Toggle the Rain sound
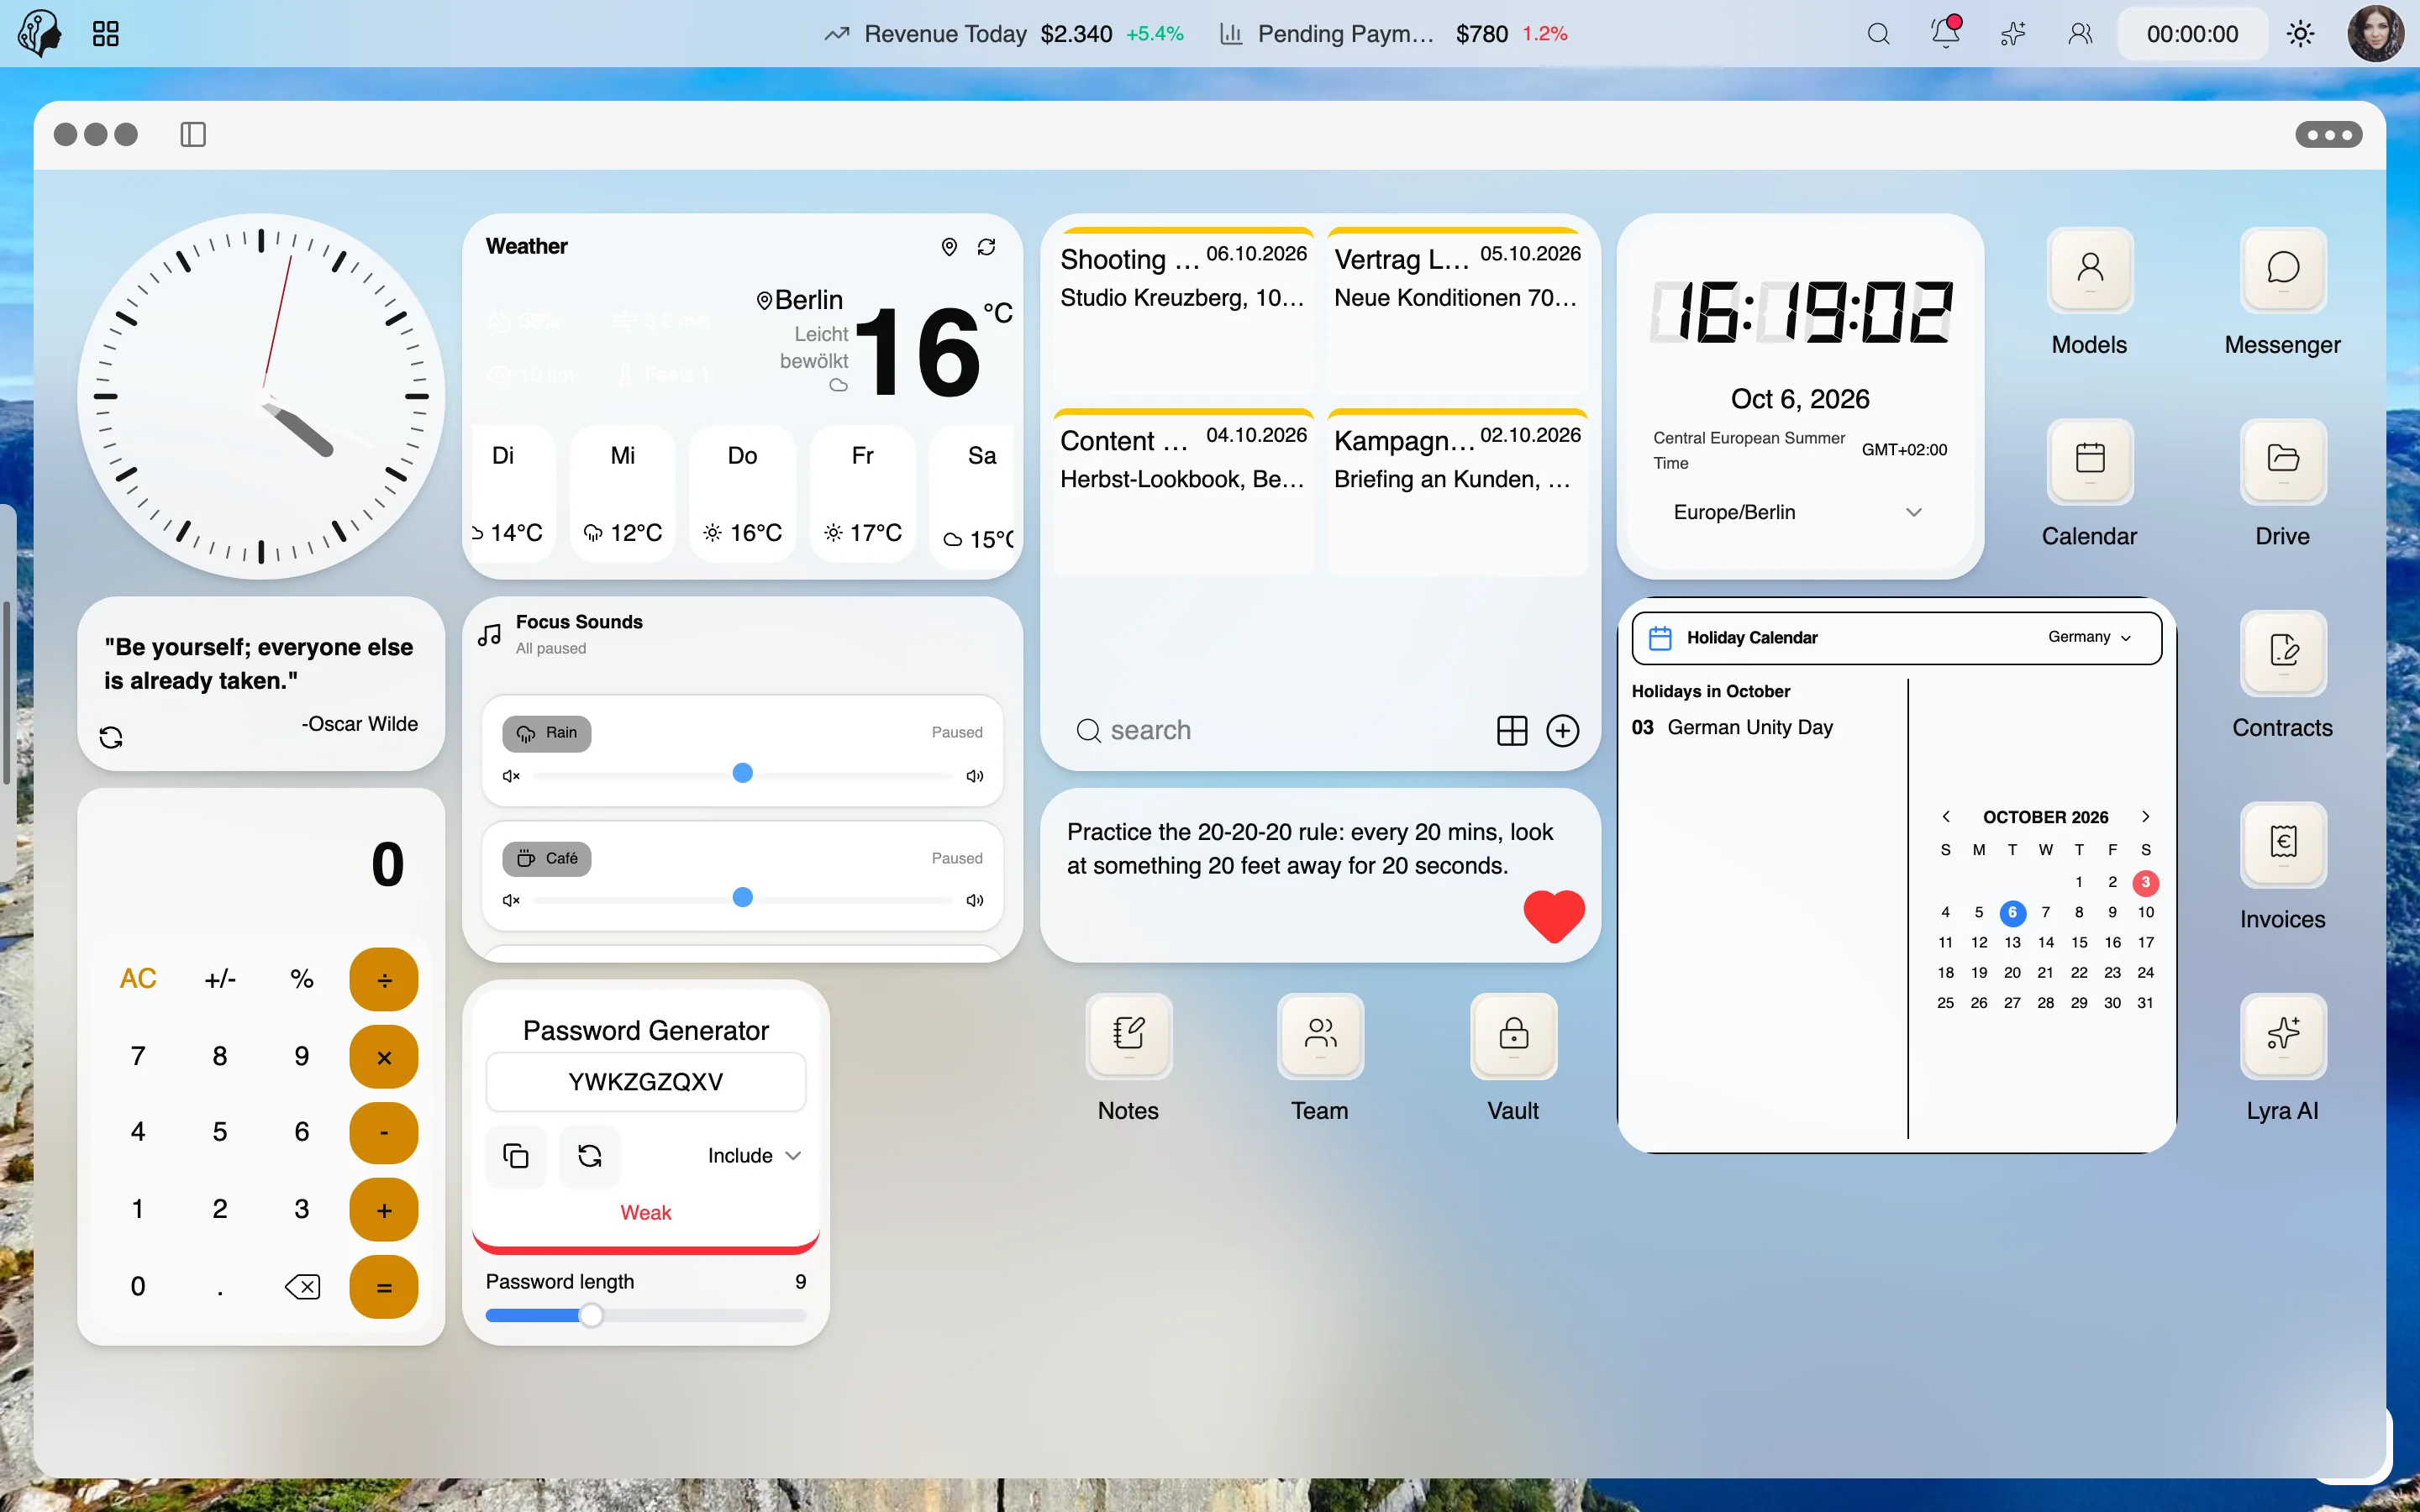Screen dimensions: 2420x1512 pyautogui.click(x=546, y=733)
